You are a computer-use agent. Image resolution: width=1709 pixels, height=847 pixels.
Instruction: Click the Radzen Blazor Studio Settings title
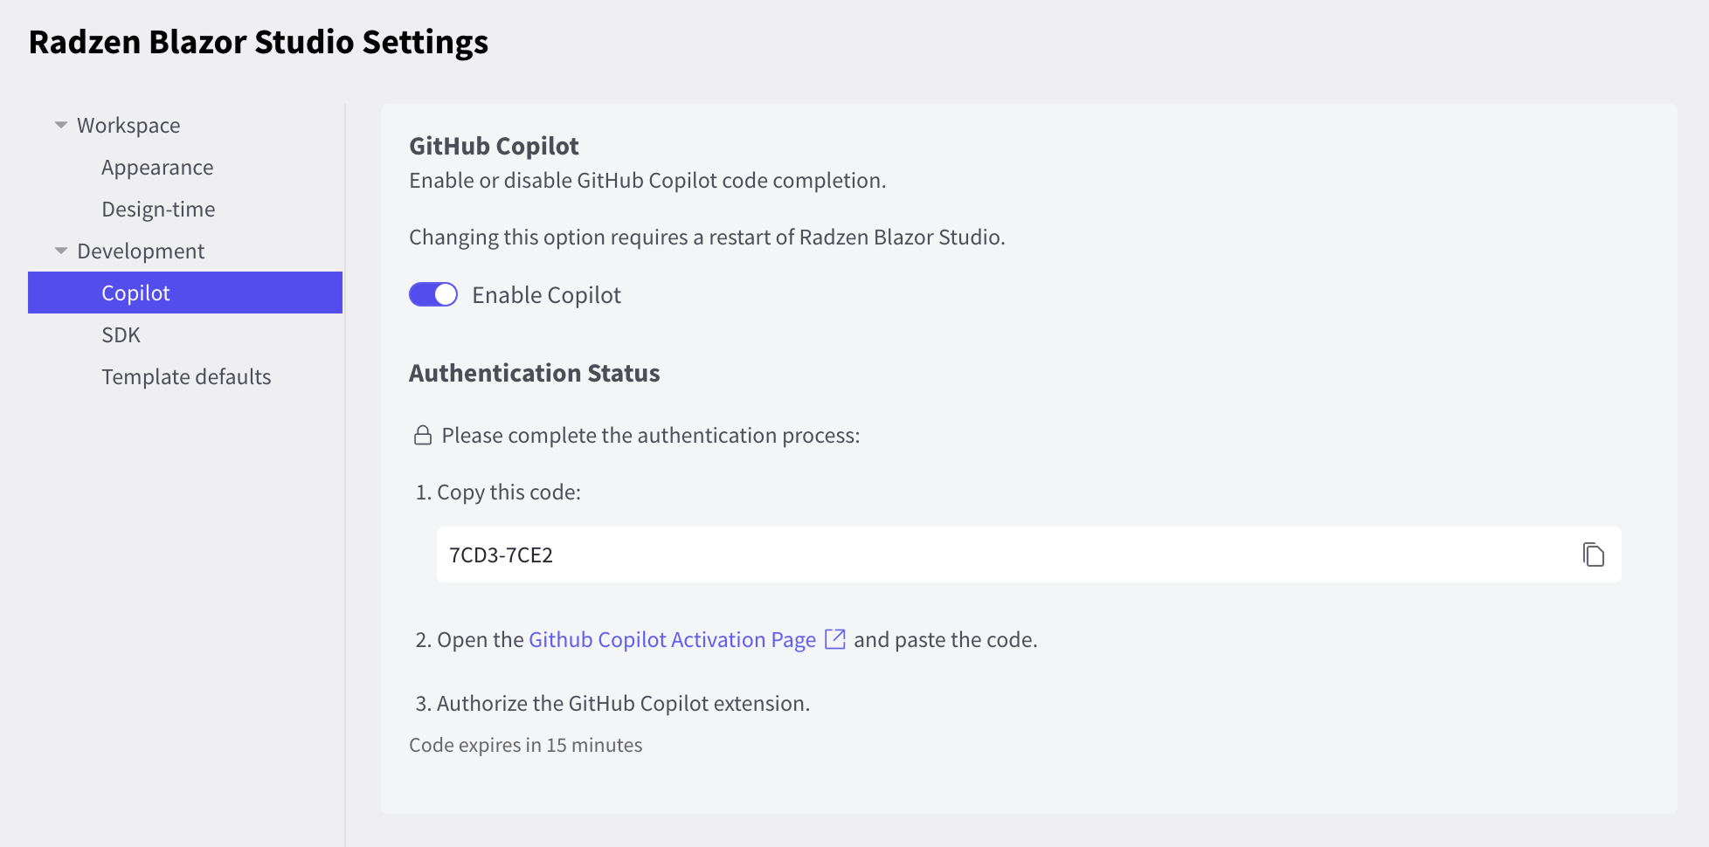pyautogui.click(x=259, y=42)
